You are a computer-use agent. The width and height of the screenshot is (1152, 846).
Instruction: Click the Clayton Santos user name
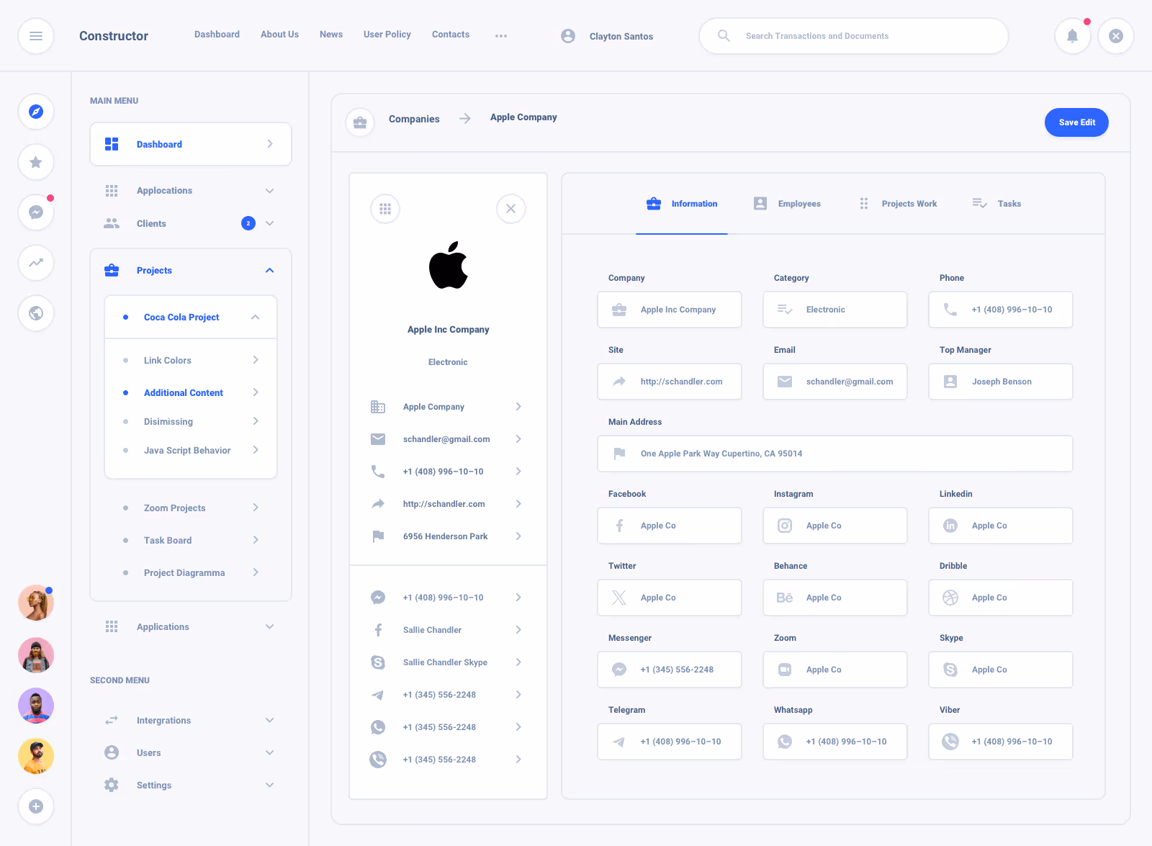pyautogui.click(x=621, y=37)
